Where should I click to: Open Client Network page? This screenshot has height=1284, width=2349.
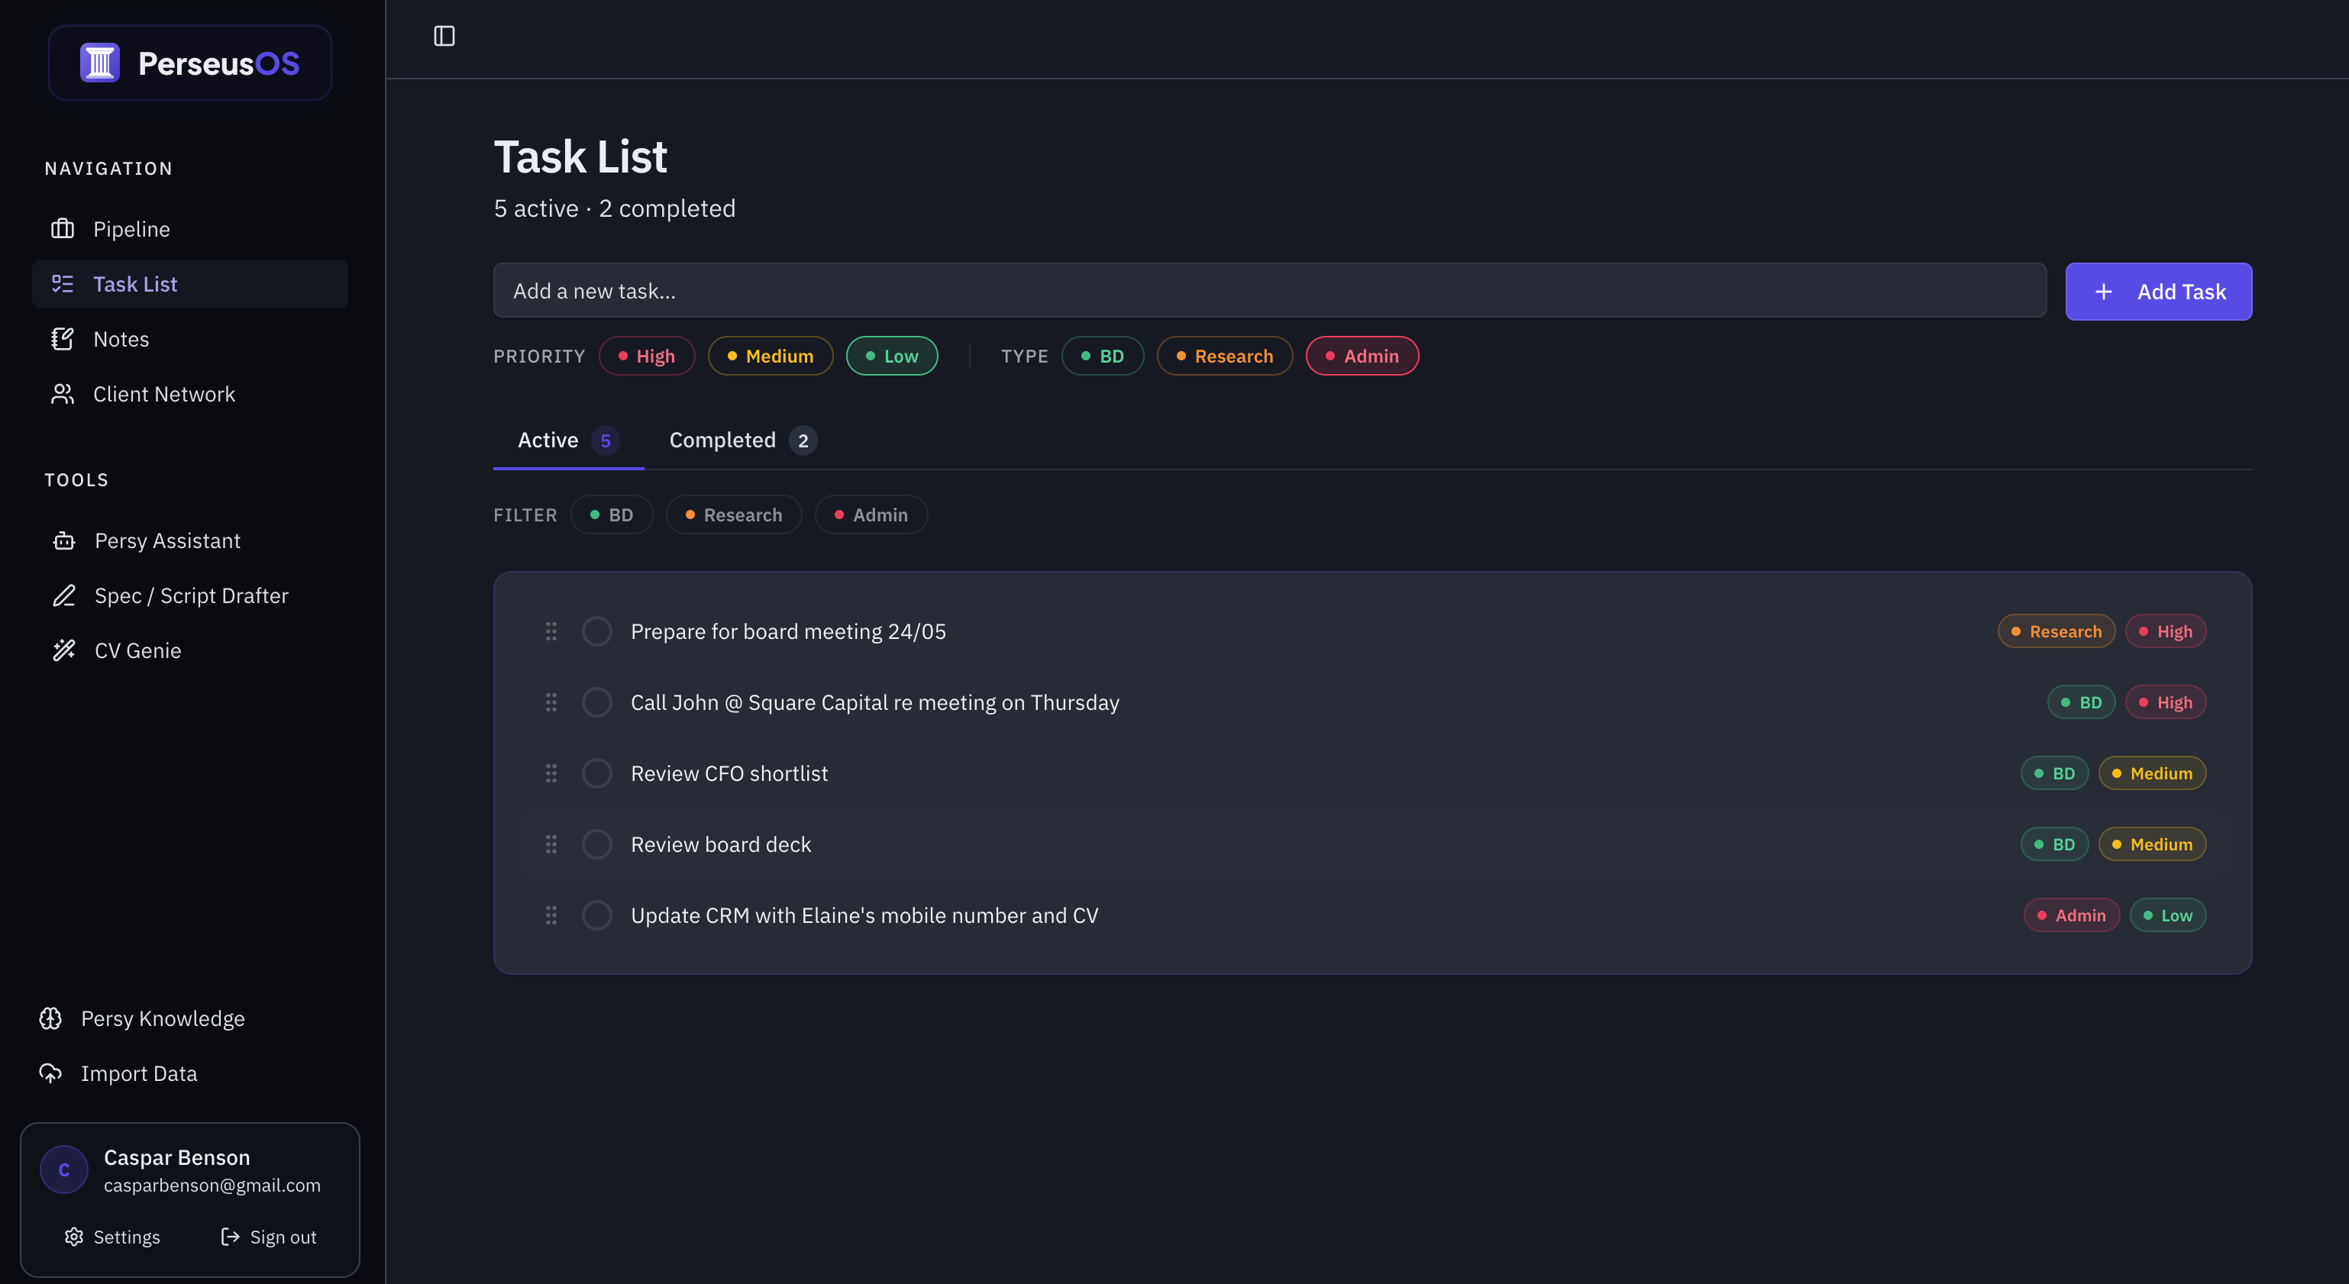pyautogui.click(x=189, y=394)
